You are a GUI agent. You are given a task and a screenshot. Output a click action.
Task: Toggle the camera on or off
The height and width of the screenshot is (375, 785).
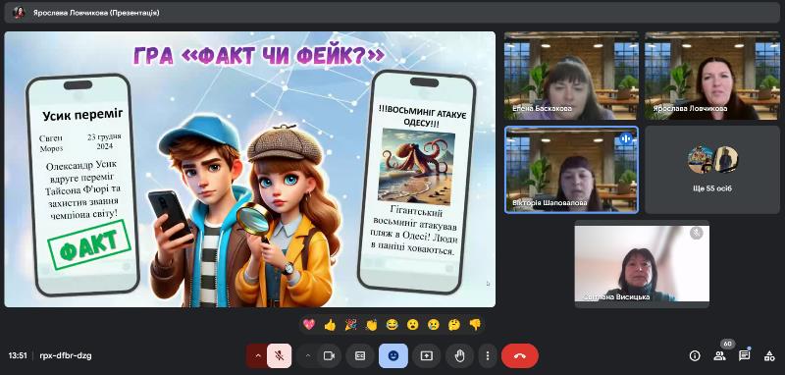click(329, 356)
